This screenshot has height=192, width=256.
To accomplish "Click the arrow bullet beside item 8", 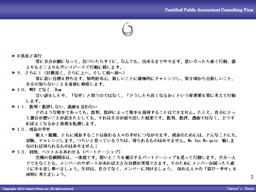I will pyautogui.click(x=14, y=56).
